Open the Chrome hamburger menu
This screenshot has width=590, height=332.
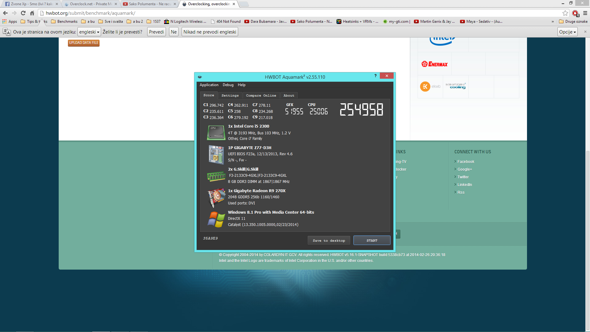tap(585, 13)
